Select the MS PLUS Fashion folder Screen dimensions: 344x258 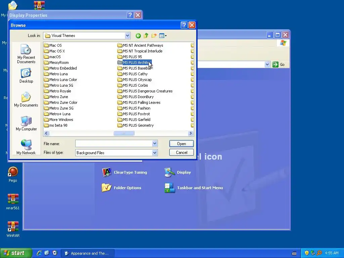[x=134, y=108]
